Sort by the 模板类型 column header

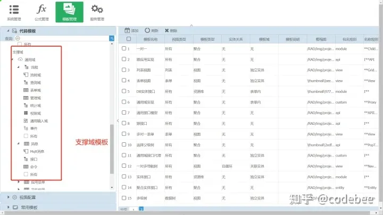(207, 39)
